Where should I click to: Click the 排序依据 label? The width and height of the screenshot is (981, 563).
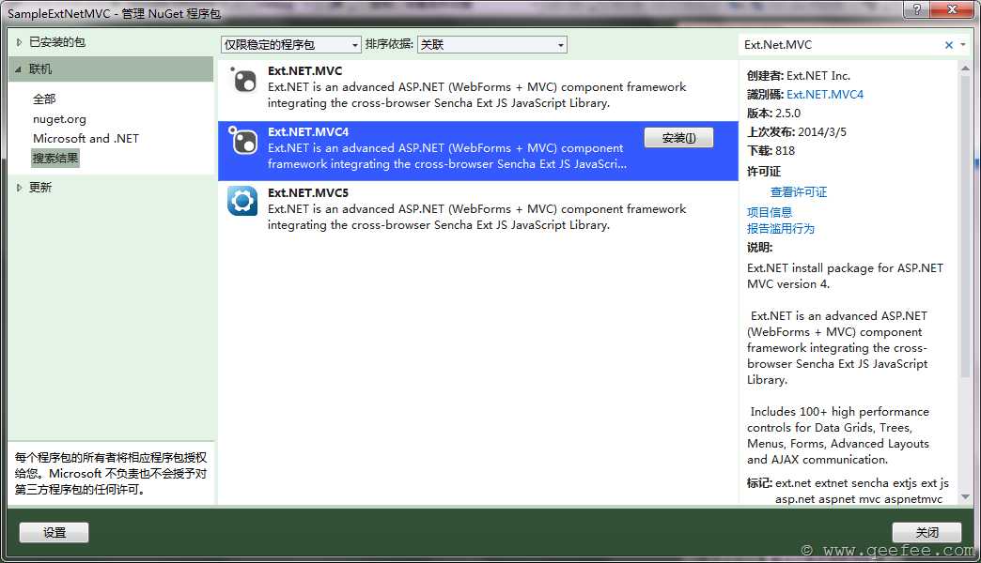pyautogui.click(x=388, y=44)
